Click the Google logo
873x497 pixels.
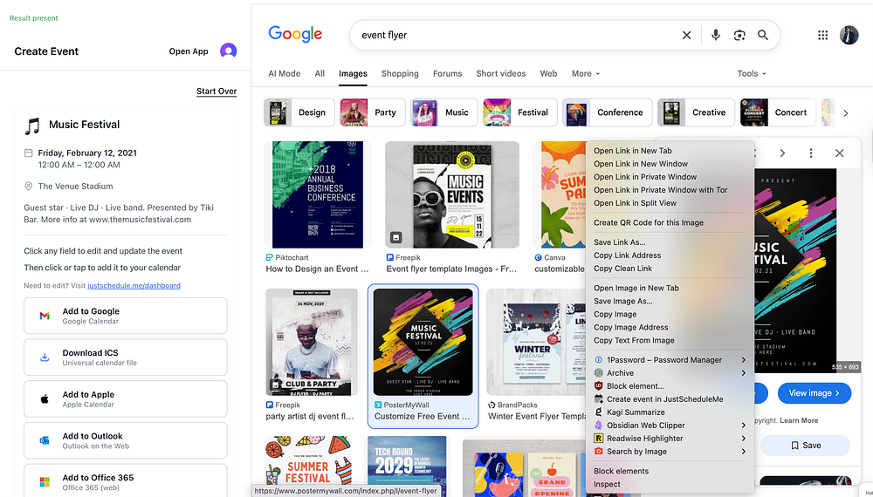pos(295,35)
